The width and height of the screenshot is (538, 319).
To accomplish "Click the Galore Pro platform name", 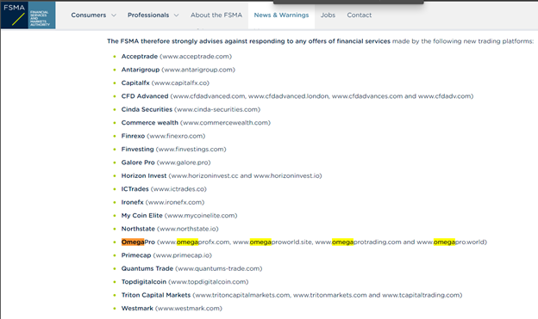I will click(138, 163).
